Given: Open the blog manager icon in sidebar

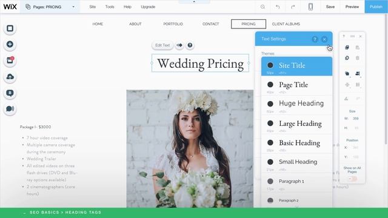Looking at the screenshot, I should (10, 93).
